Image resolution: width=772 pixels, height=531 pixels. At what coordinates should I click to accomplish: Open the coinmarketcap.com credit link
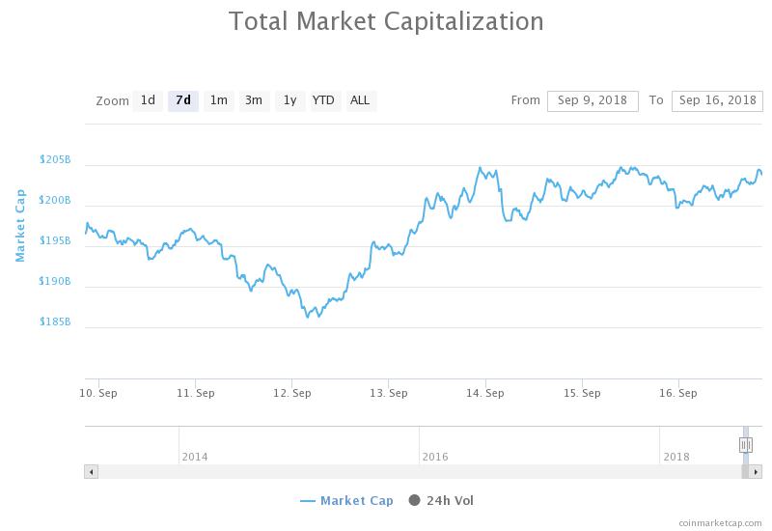720,521
